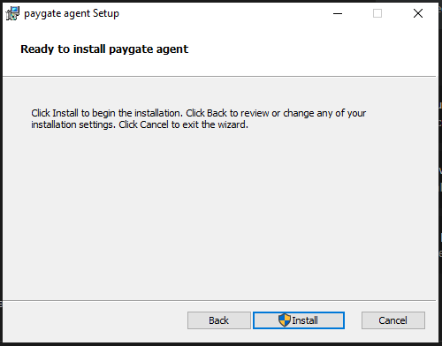Start installation with the Install button
This screenshot has height=346, width=442.
299,320
